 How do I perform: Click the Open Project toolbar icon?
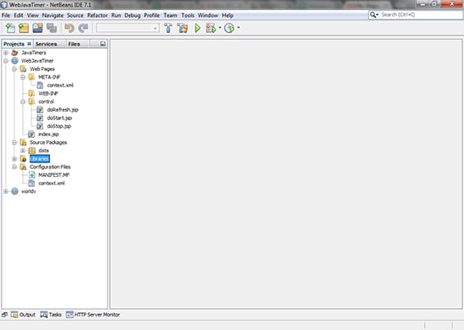37,28
